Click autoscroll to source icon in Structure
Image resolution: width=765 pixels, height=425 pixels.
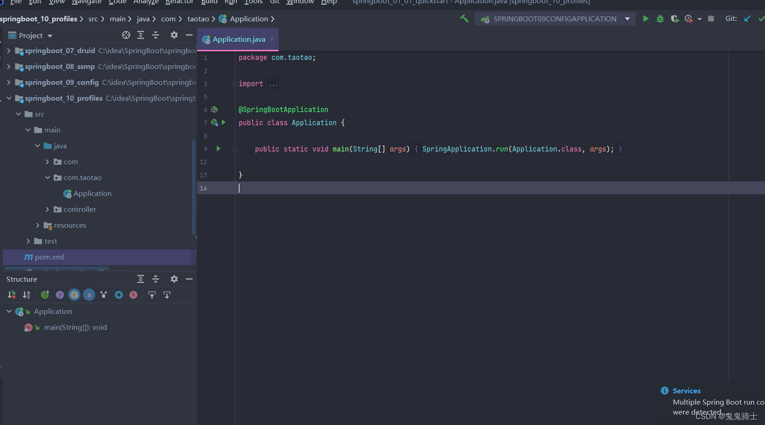pos(152,295)
